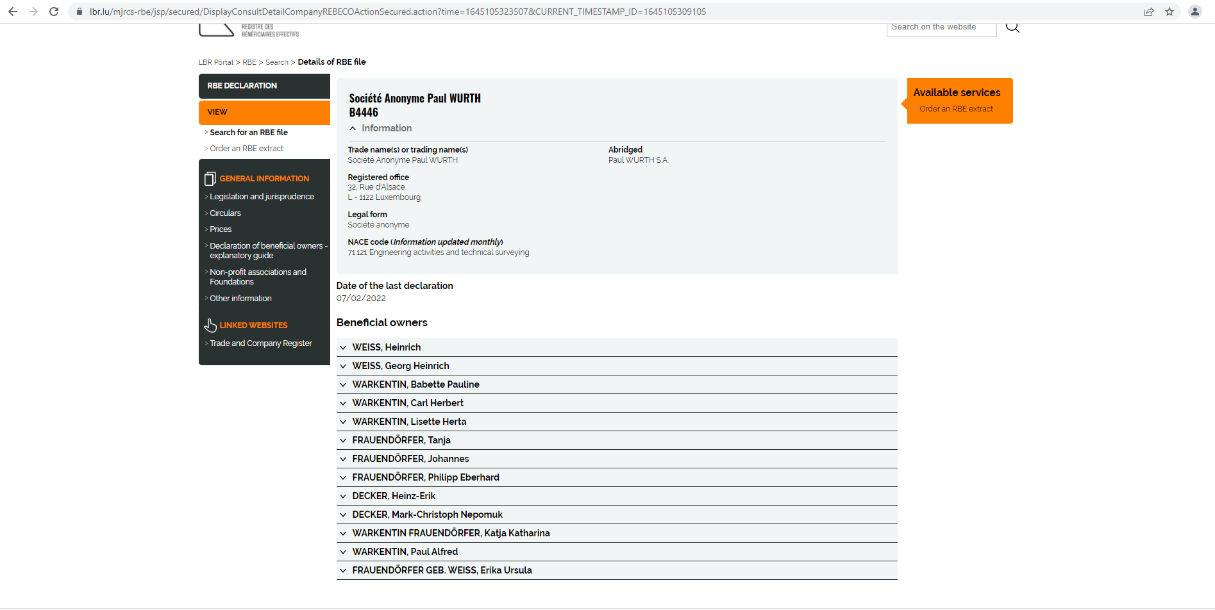Click the website search magnifier icon
Image resolution: width=1215 pixels, height=610 pixels.
pyautogui.click(x=1012, y=27)
